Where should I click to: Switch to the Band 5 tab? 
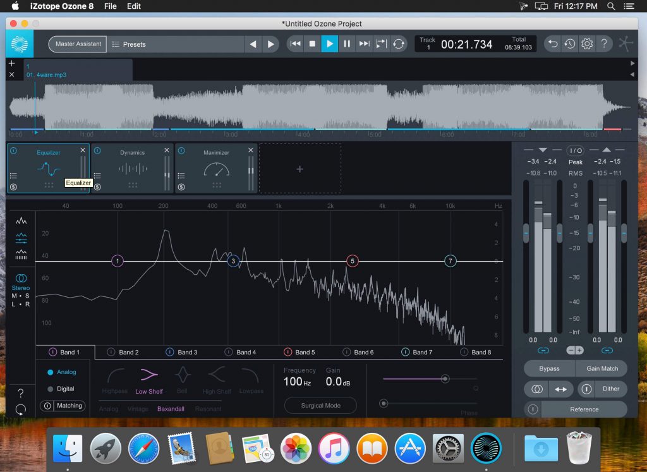[304, 352]
